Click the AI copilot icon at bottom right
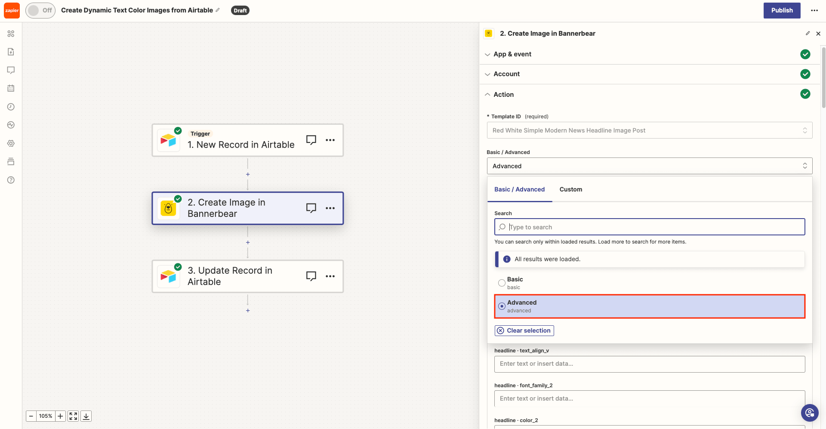The height and width of the screenshot is (429, 826). tap(810, 413)
